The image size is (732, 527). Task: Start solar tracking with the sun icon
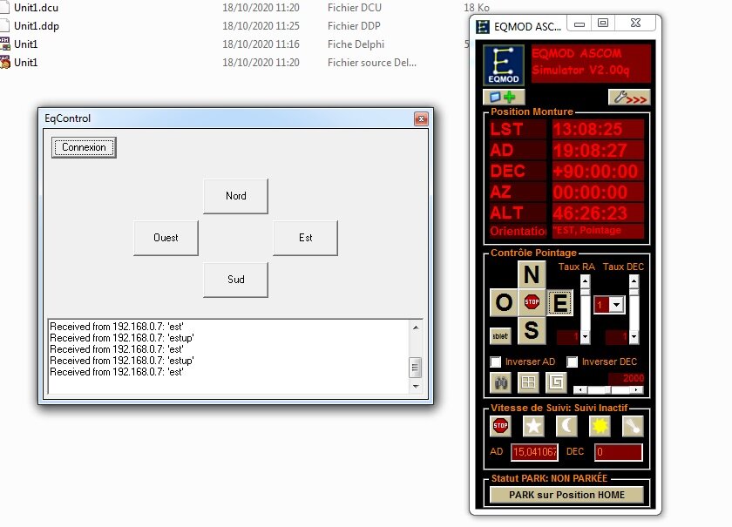(600, 426)
